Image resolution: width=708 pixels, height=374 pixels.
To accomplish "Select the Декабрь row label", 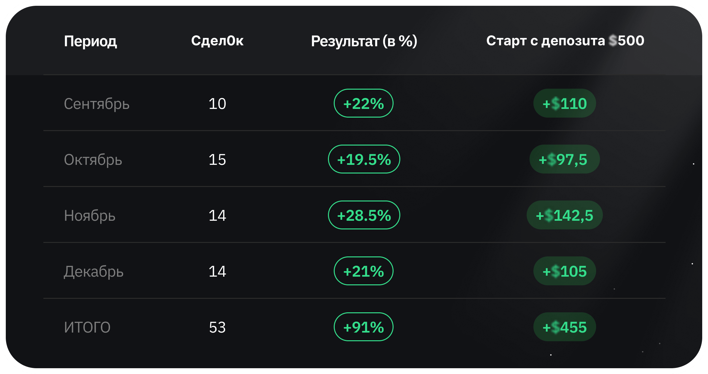I will click(x=94, y=272).
